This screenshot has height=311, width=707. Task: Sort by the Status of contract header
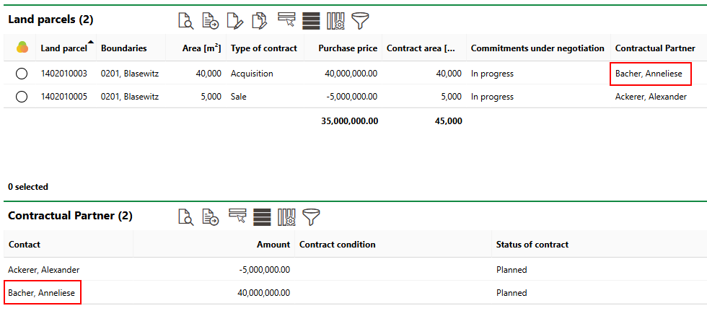coord(532,245)
